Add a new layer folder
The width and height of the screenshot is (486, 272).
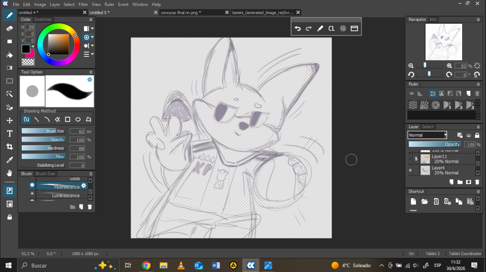tap(460, 182)
